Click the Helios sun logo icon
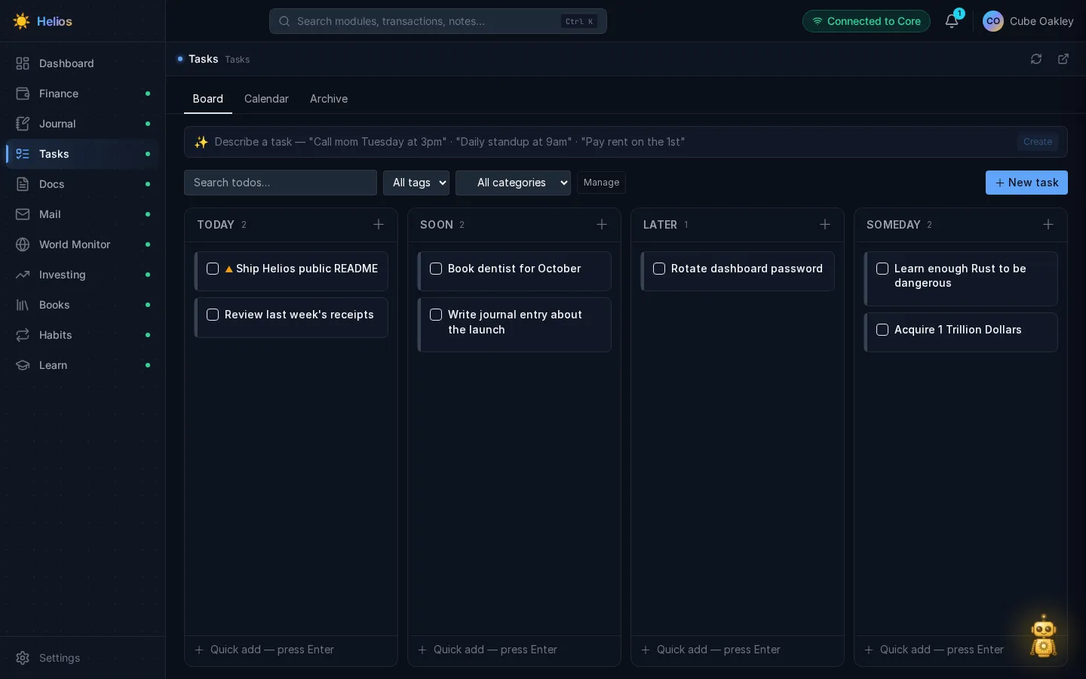 coord(21,21)
